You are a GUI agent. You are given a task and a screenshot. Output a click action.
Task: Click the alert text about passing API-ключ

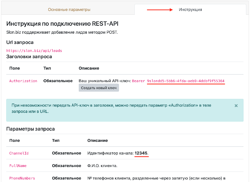tap(111, 108)
